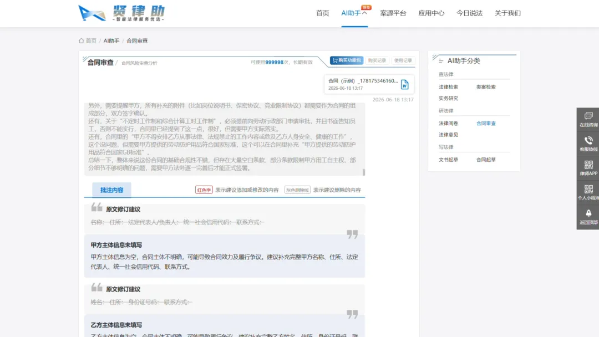Click the review text scrollbar thumb
This screenshot has height=337, width=599.
click(364, 172)
